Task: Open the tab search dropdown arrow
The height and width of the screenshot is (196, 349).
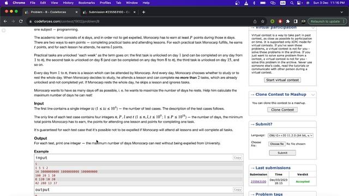Action: pyautogui.click(x=342, y=12)
